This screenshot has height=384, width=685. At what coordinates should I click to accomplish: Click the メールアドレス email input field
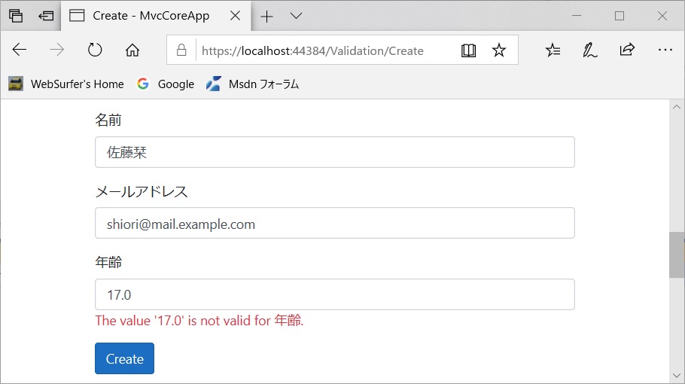(335, 223)
